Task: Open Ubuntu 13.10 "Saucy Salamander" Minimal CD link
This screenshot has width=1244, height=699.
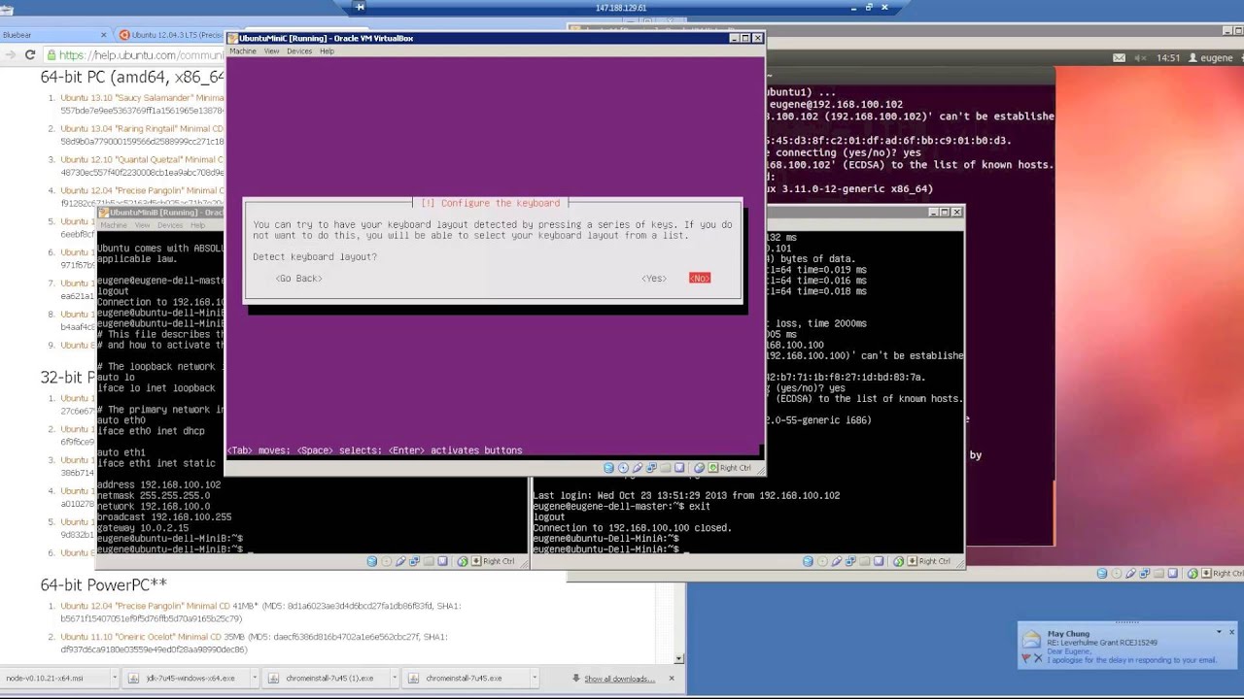Action: point(142,98)
